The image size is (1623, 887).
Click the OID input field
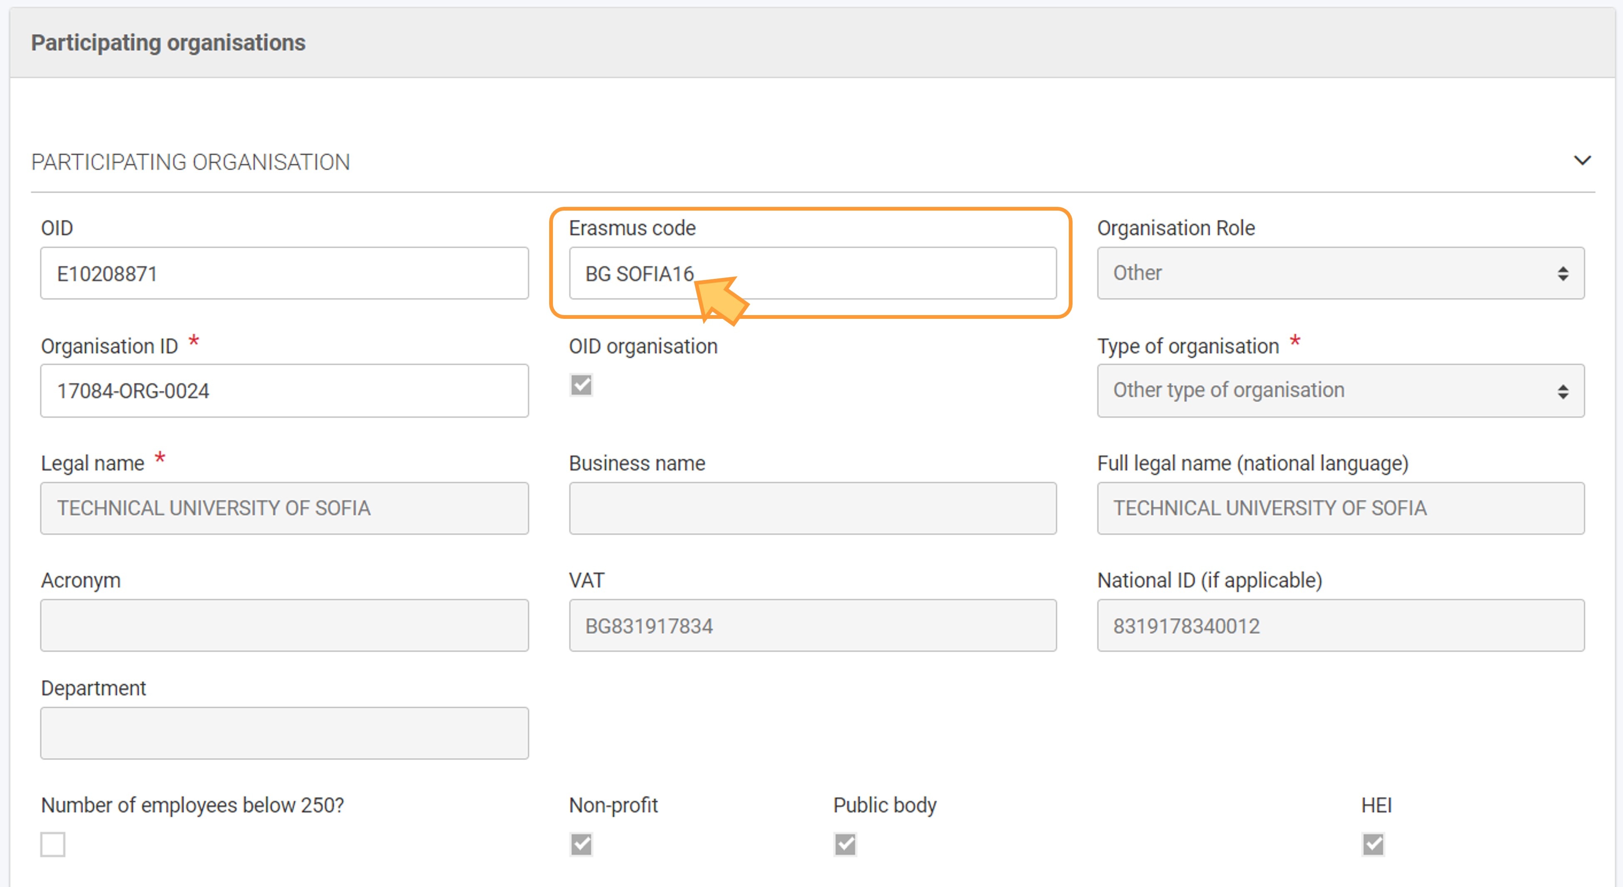pyautogui.click(x=284, y=273)
